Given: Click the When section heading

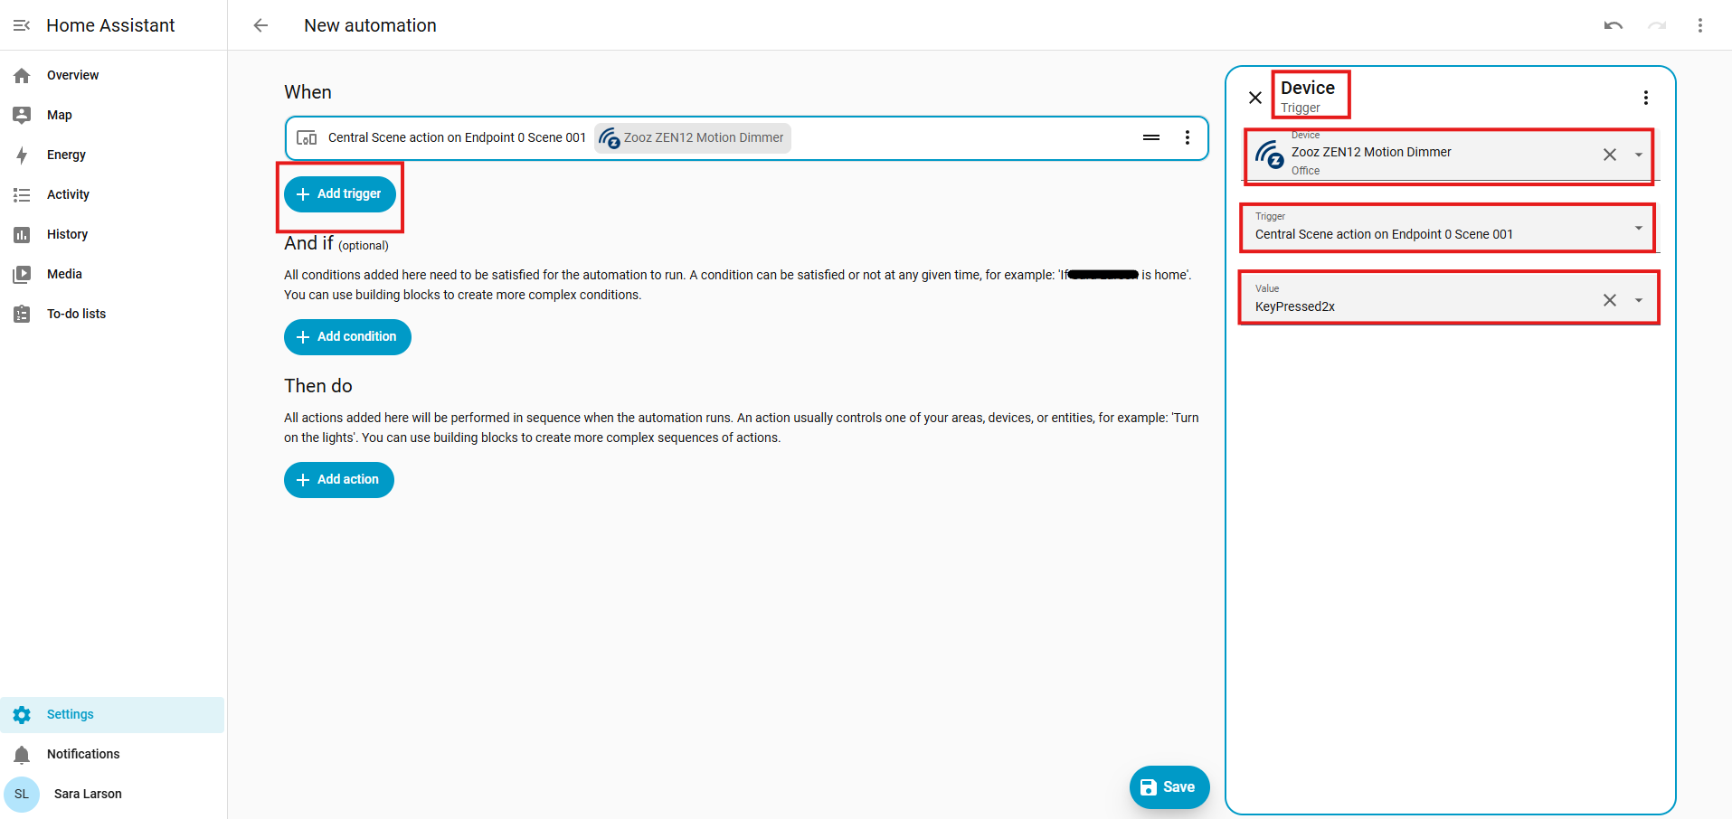Looking at the screenshot, I should 308,92.
